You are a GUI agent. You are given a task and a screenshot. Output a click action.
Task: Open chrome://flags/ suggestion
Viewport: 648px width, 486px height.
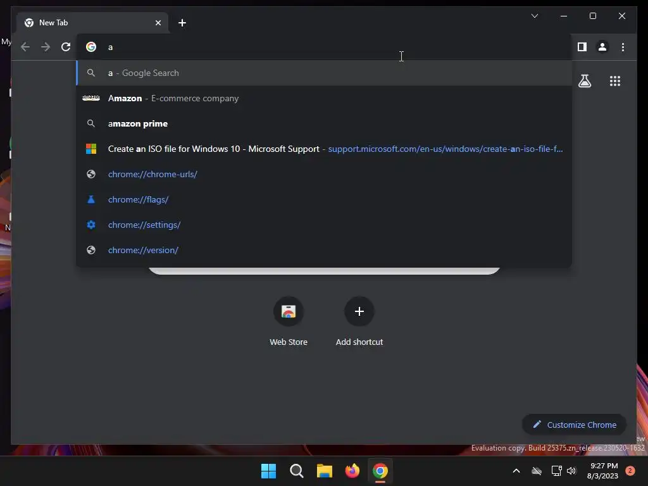[x=325, y=199]
